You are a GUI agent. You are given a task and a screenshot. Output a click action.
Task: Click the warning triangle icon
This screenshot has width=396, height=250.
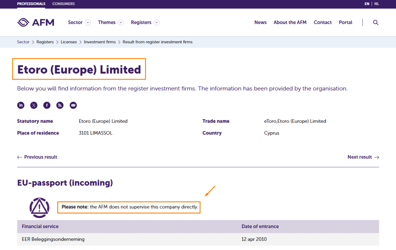39,207
